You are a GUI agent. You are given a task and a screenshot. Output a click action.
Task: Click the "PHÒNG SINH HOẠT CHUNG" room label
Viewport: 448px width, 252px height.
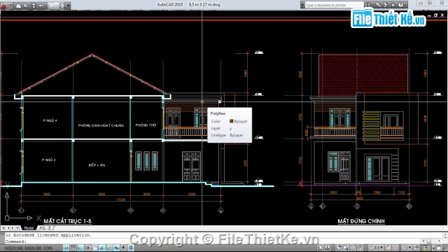click(101, 125)
